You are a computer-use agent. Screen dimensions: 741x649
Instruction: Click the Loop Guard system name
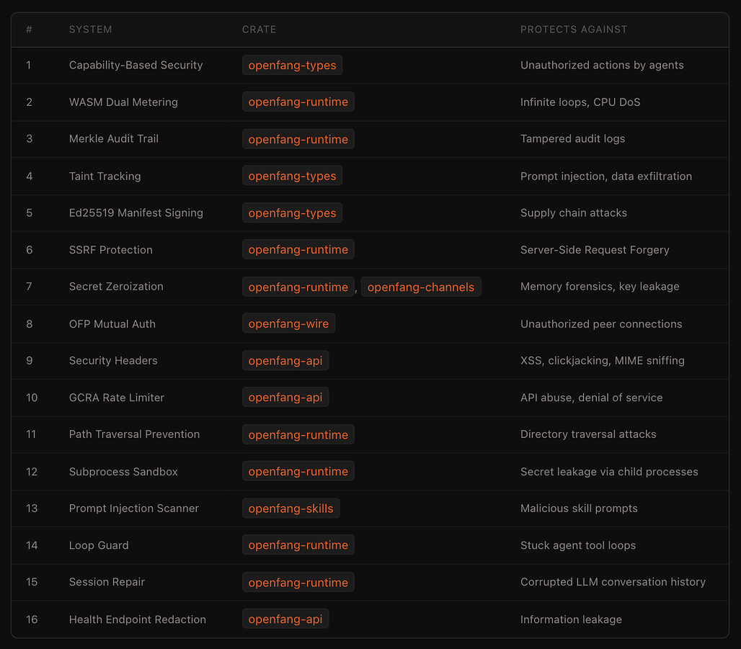coord(99,545)
